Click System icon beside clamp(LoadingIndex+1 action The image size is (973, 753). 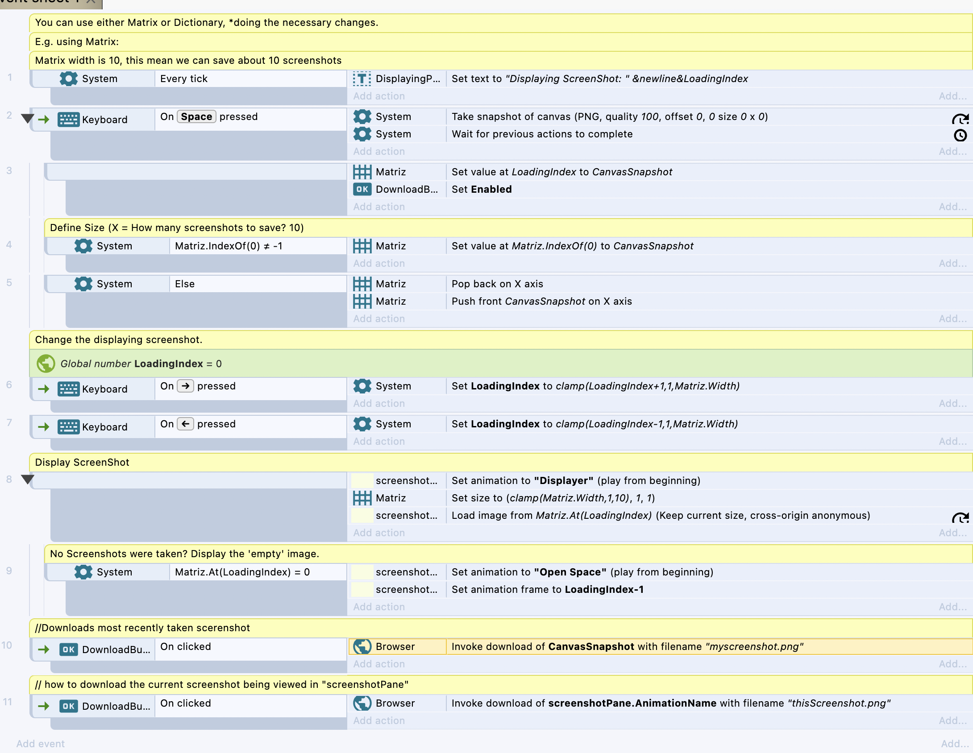click(x=362, y=386)
